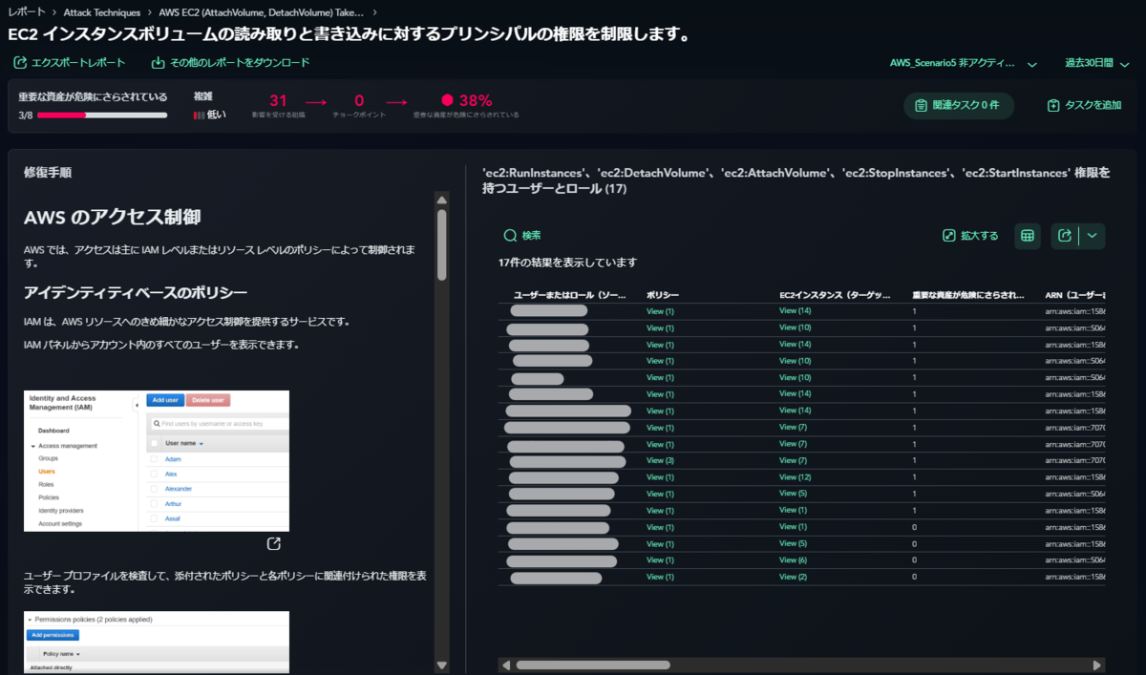
Task: Click the 0 choke points count
Action: click(x=359, y=100)
